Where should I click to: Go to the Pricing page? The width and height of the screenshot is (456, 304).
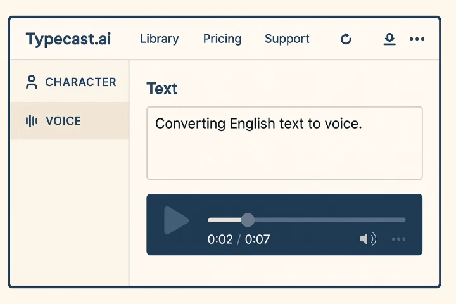click(222, 39)
